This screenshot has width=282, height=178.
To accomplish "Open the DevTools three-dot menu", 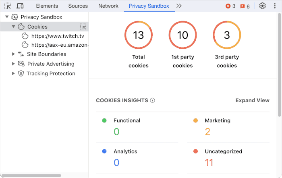I will tap(275, 6).
